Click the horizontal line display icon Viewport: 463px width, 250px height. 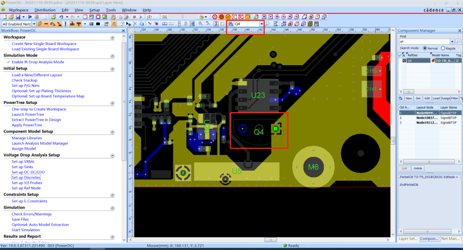coord(46,24)
